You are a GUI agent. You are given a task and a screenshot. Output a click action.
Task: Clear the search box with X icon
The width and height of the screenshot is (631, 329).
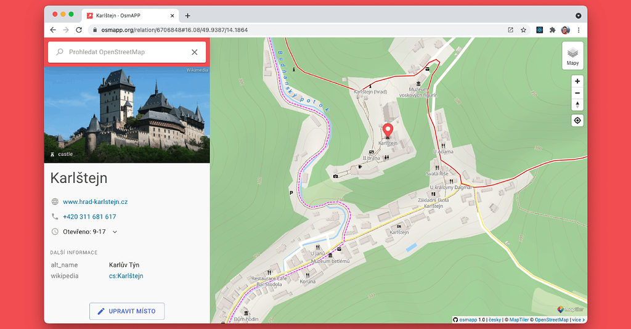[195, 52]
